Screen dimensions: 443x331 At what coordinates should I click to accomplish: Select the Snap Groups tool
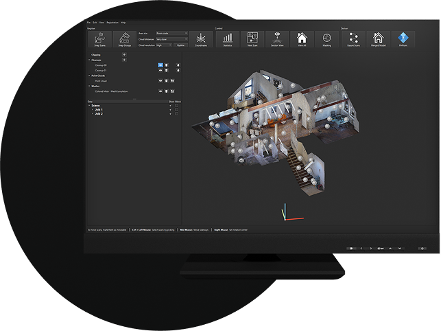(123, 38)
